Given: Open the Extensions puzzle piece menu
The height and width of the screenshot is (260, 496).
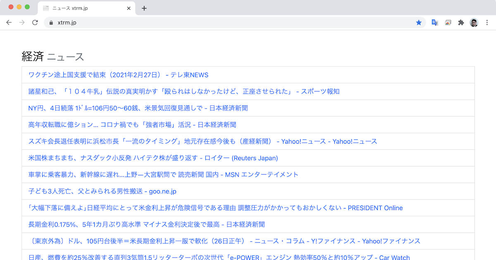Looking at the screenshot, I should coord(461,23).
